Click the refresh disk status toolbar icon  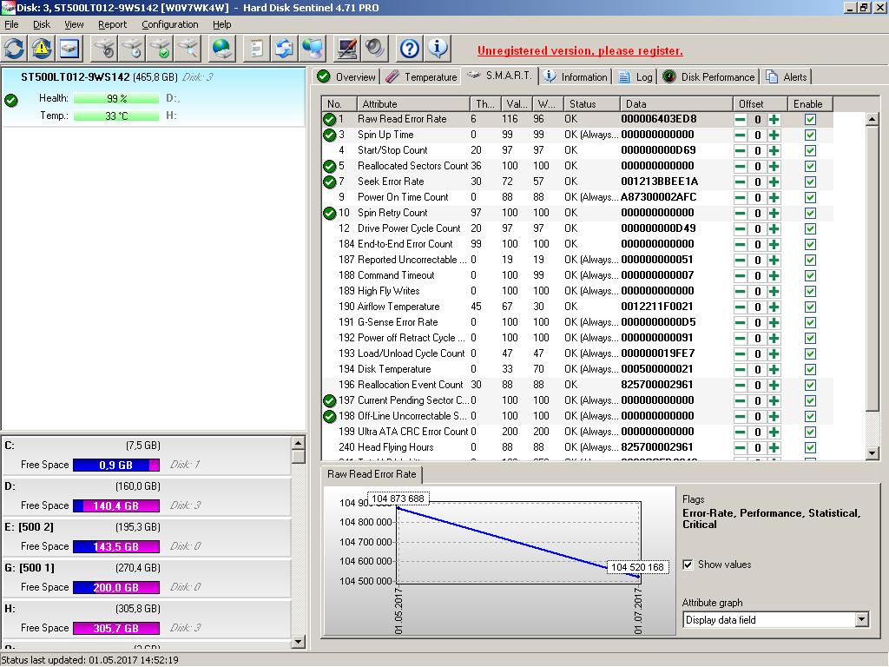point(14,49)
